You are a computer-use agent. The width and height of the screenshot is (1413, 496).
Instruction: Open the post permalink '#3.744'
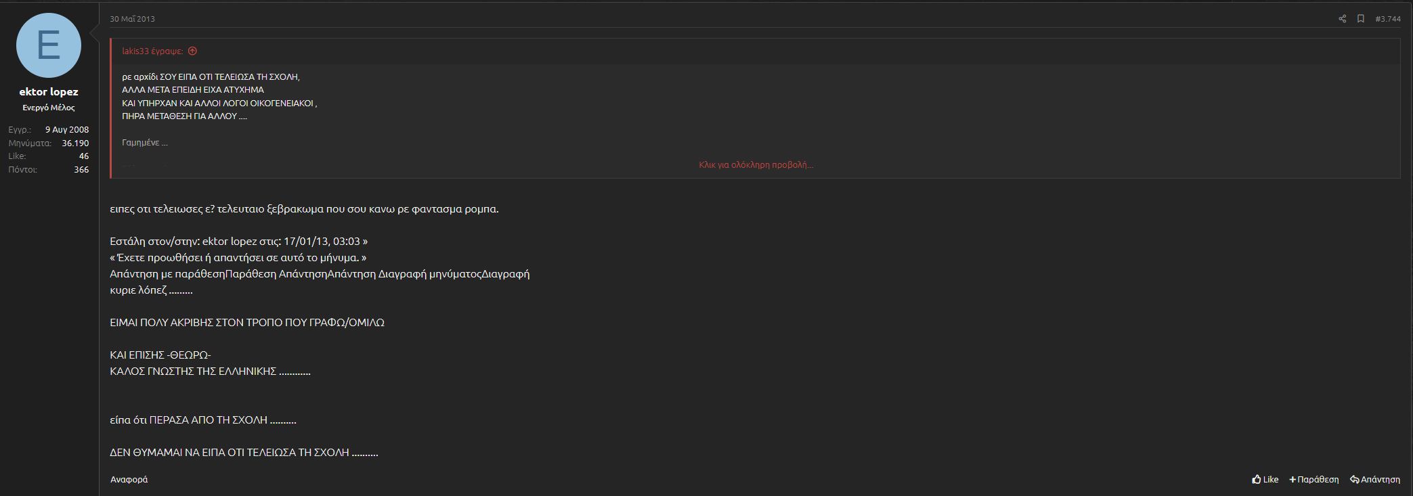(x=1387, y=19)
